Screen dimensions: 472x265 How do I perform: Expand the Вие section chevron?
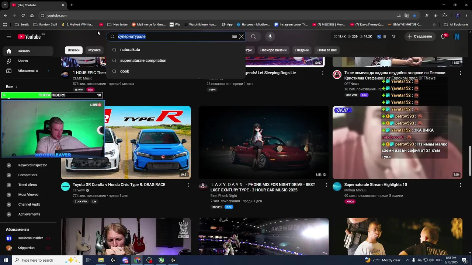17,87
